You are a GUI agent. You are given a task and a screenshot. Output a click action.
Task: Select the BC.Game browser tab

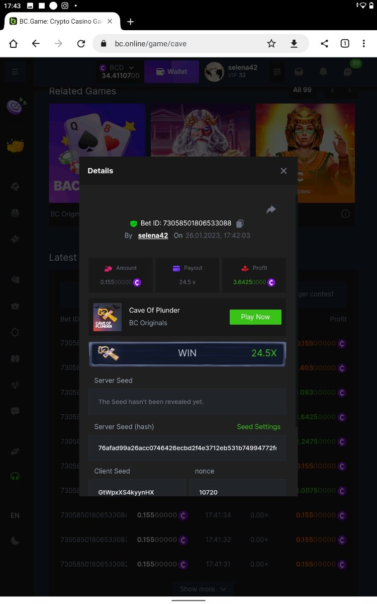click(62, 22)
